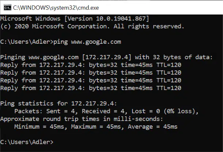Click the 'Pinging www.google.com' output line
Screen dimensions: 223x152
coord(106,57)
